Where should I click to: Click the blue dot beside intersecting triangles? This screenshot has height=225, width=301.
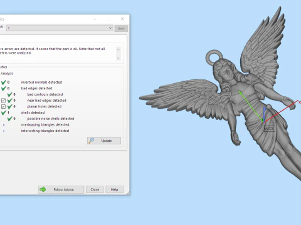[4, 131]
